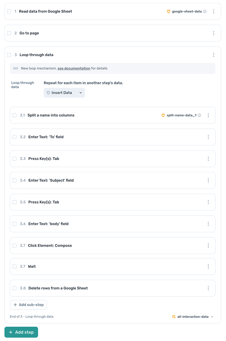This screenshot has height=341, width=226.
Task: Open the more options menu for Loop through data
Action: pyautogui.click(x=214, y=55)
